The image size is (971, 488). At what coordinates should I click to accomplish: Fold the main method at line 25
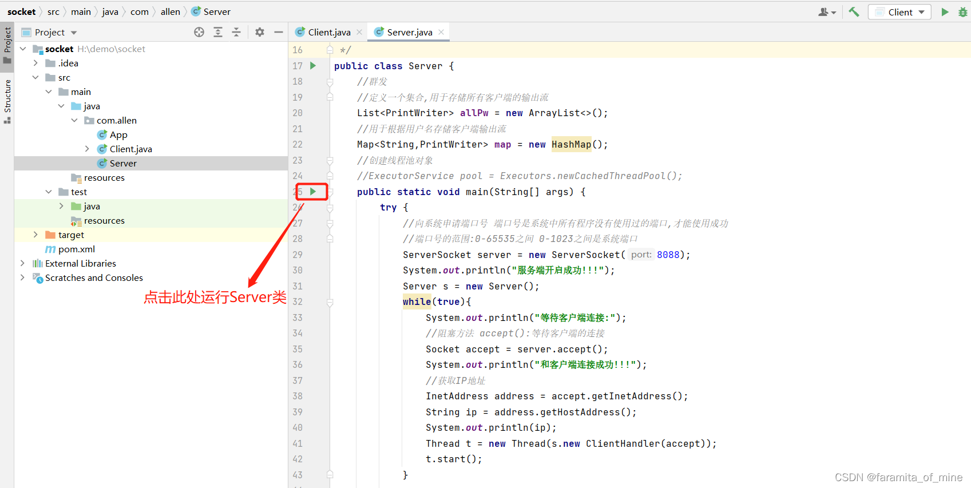tap(330, 192)
